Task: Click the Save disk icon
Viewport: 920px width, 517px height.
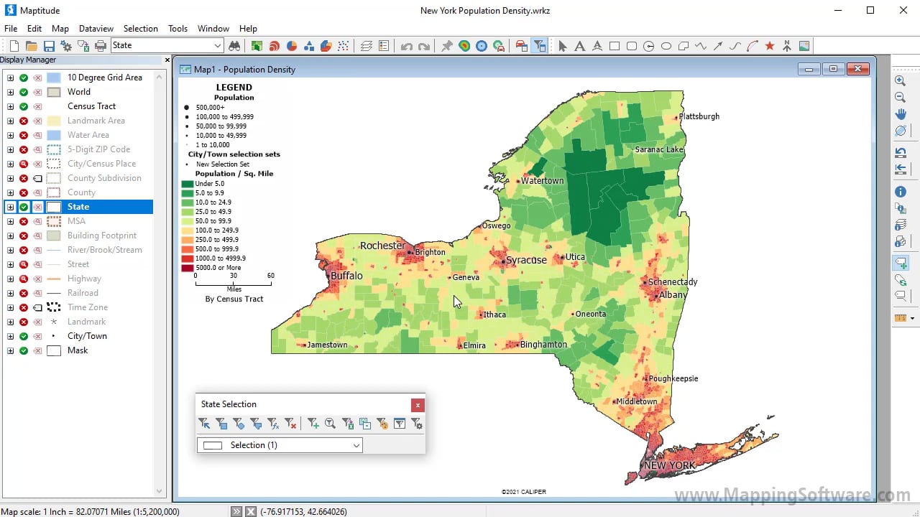Action: point(49,46)
